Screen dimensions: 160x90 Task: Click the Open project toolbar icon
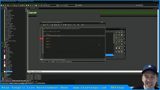[x=3, y=5]
